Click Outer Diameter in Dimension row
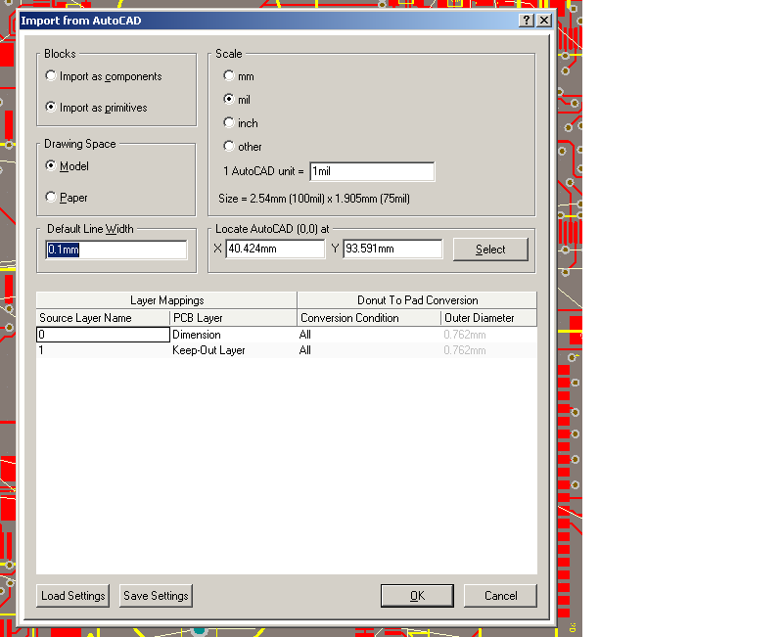The width and height of the screenshot is (783, 637). click(x=488, y=335)
